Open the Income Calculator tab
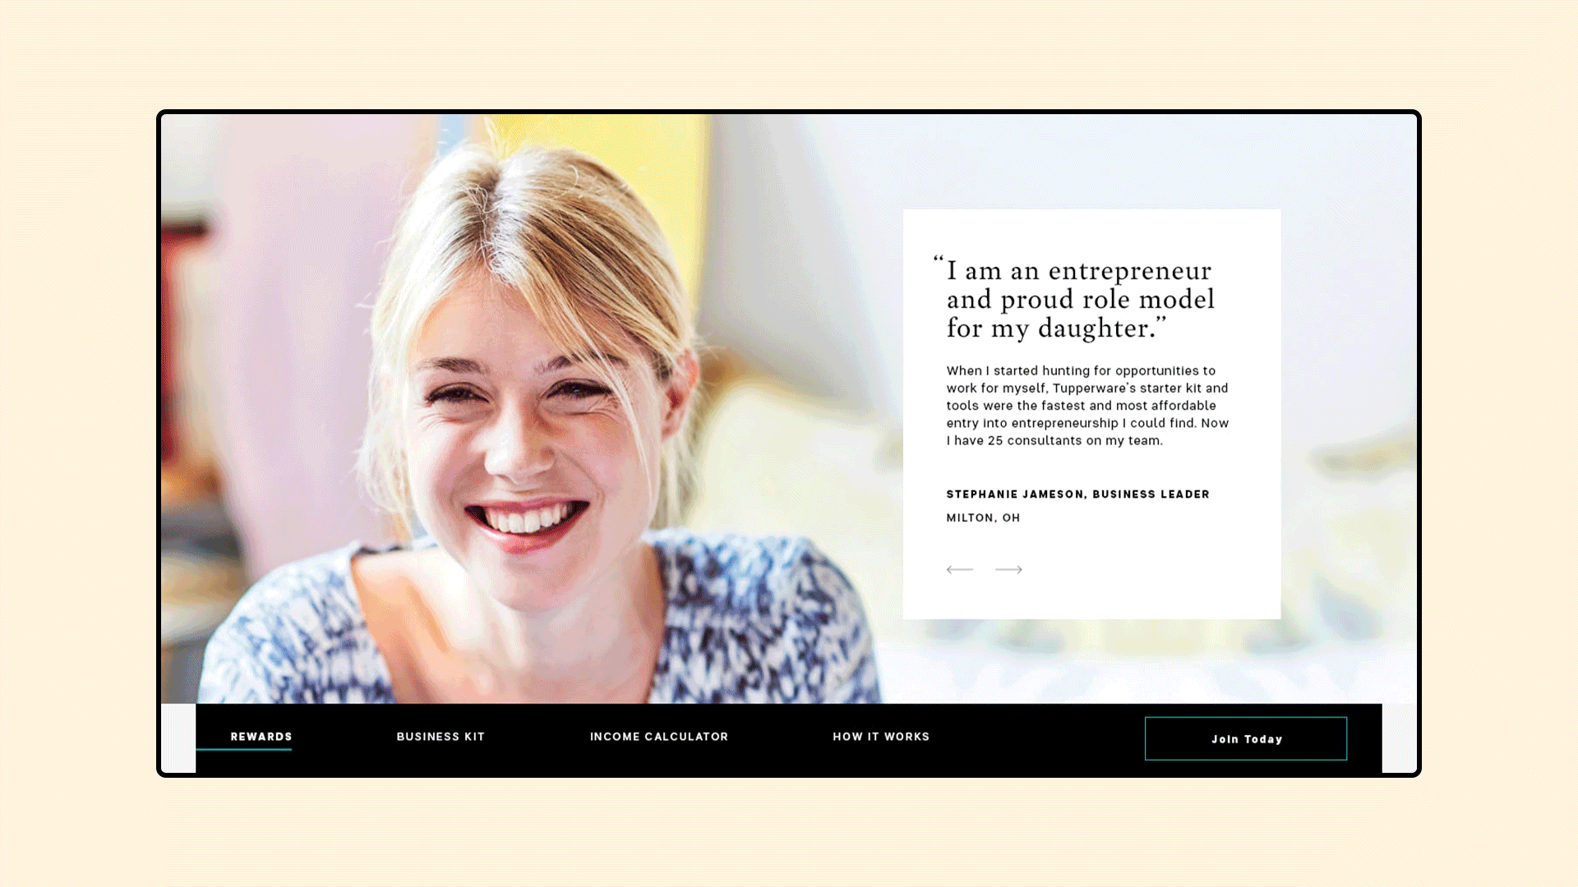The width and height of the screenshot is (1578, 887). click(x=659, y=737)
